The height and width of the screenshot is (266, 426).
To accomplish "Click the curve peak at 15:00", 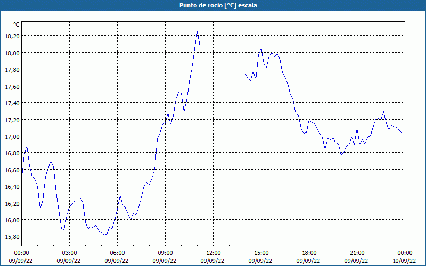I will pyautogui.click(x=261, y=48).
